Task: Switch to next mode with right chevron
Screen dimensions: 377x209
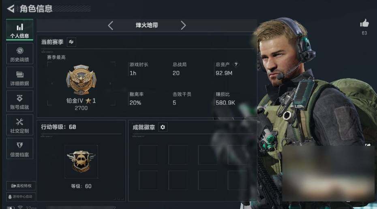Action: pyautogui.click(x=183, y=25)
